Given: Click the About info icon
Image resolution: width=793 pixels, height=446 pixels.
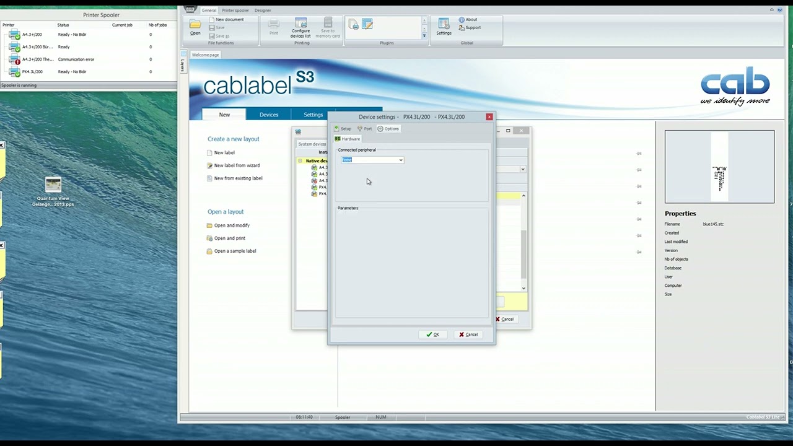Looking at the screenshot, I should click(468, 20).
